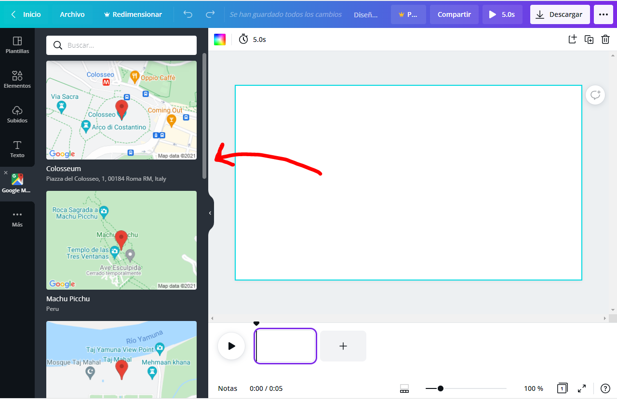
Task: Insert the Taj Mahal map thumbnail
Action: (x=121, y=360)
